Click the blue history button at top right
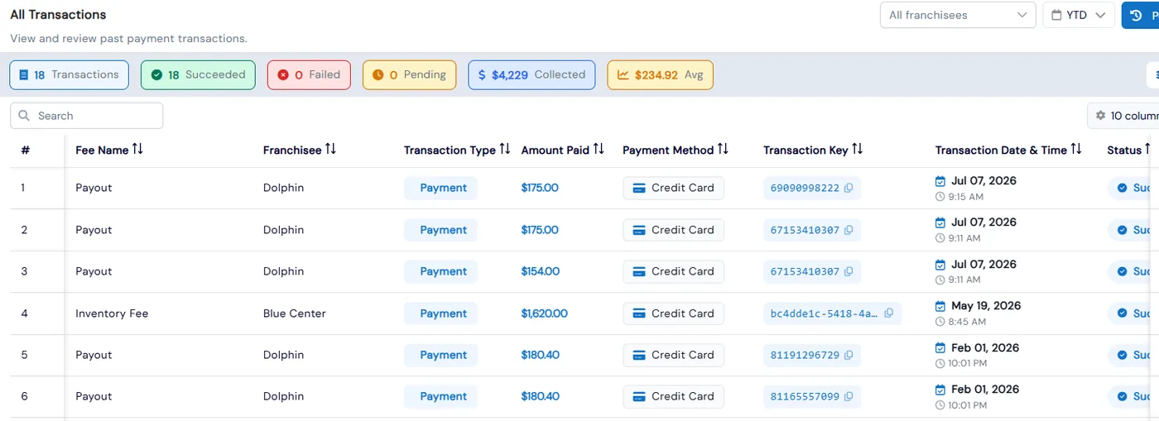This screenshot has width=1159, height=421. pos(1141,15)
